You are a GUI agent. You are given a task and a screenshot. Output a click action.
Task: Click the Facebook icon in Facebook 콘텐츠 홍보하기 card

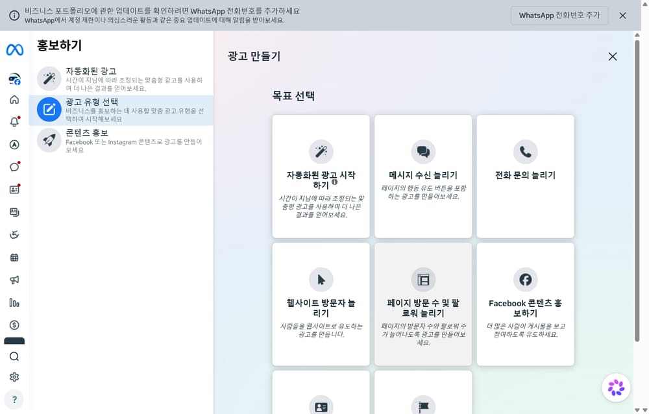click(525, 280)
